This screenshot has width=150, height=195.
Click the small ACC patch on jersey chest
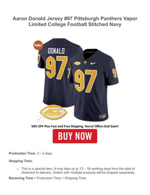77,63
